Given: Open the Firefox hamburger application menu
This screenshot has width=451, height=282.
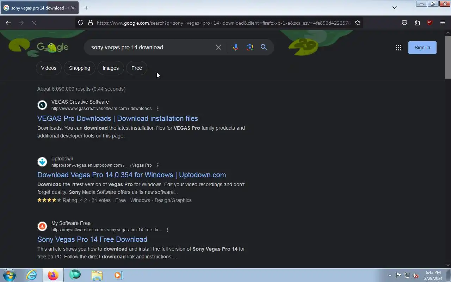Looking at the screenshot, I should click(443, 23).
